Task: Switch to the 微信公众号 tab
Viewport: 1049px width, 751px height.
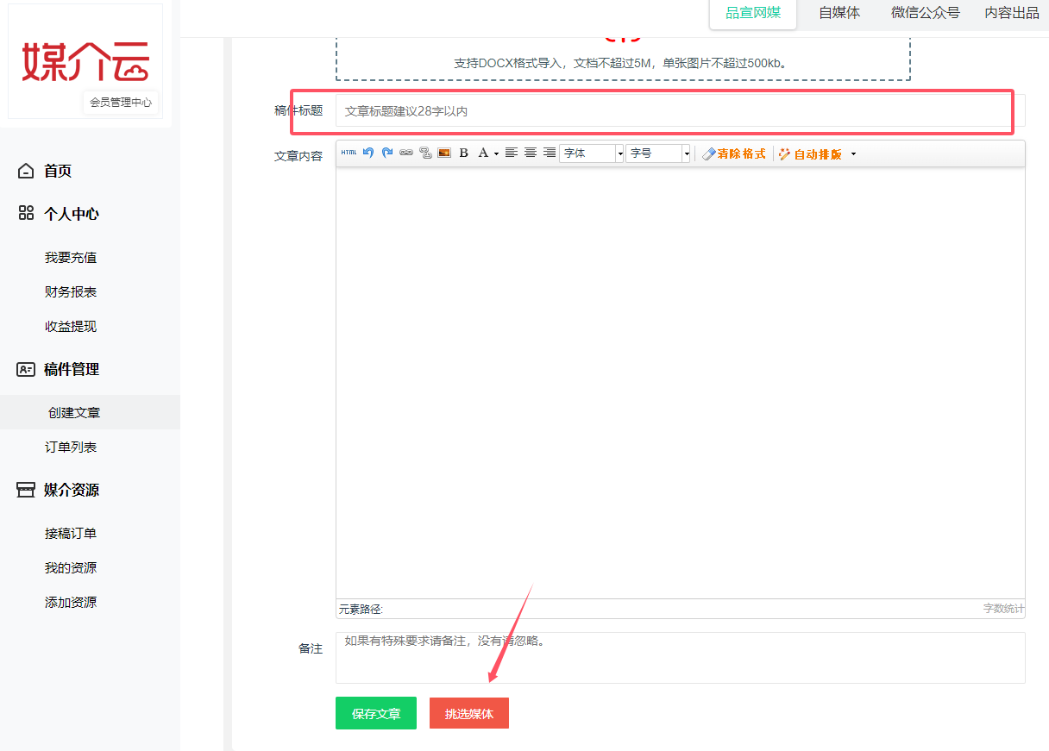Action: tap(926, 13)
